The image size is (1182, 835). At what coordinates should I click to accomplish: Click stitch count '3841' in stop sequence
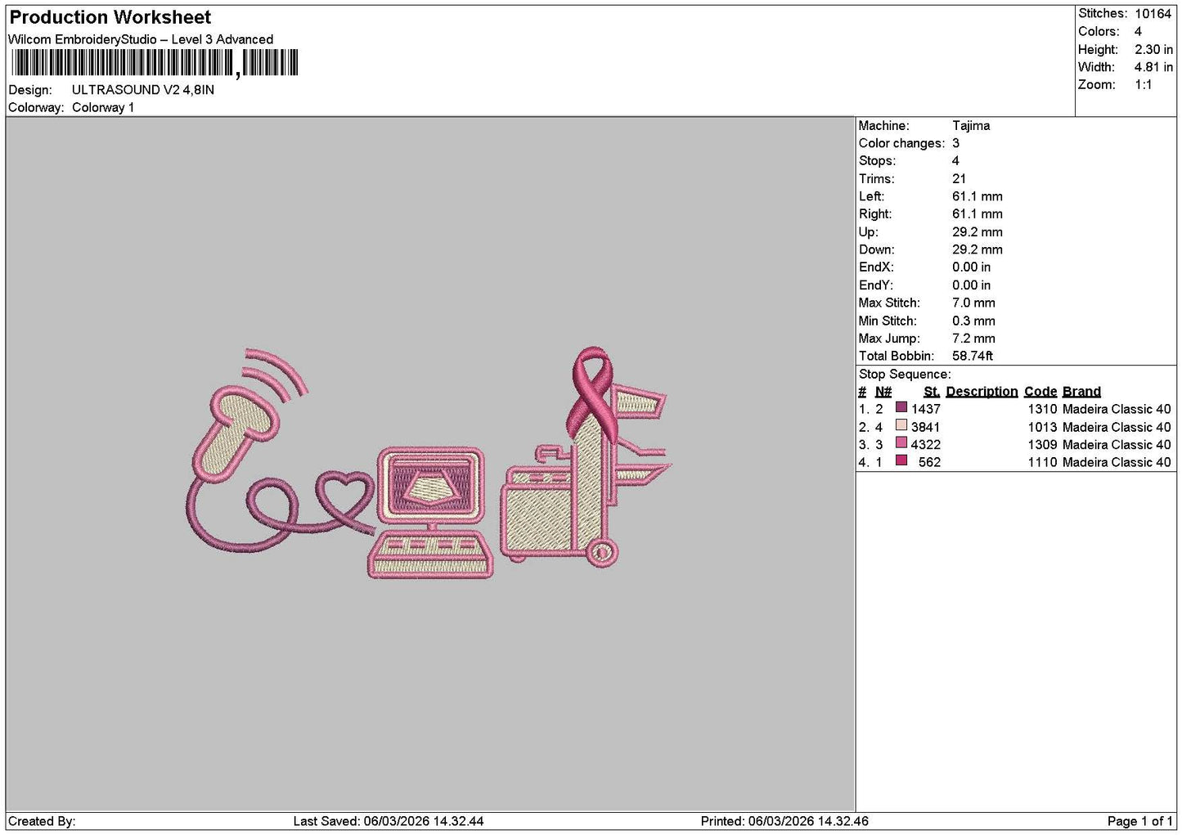[926, 427]
